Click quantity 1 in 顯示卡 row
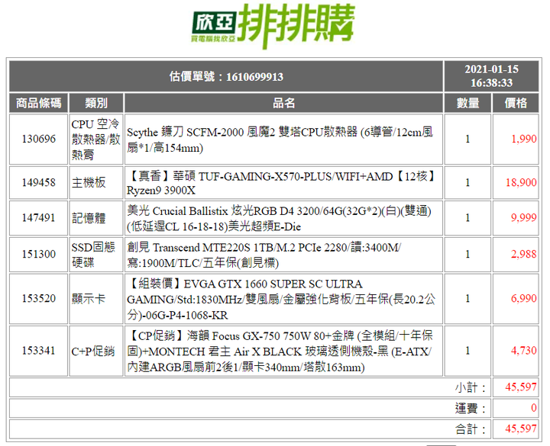This screenshot has width=550, height=446. (x=467, y=298)
